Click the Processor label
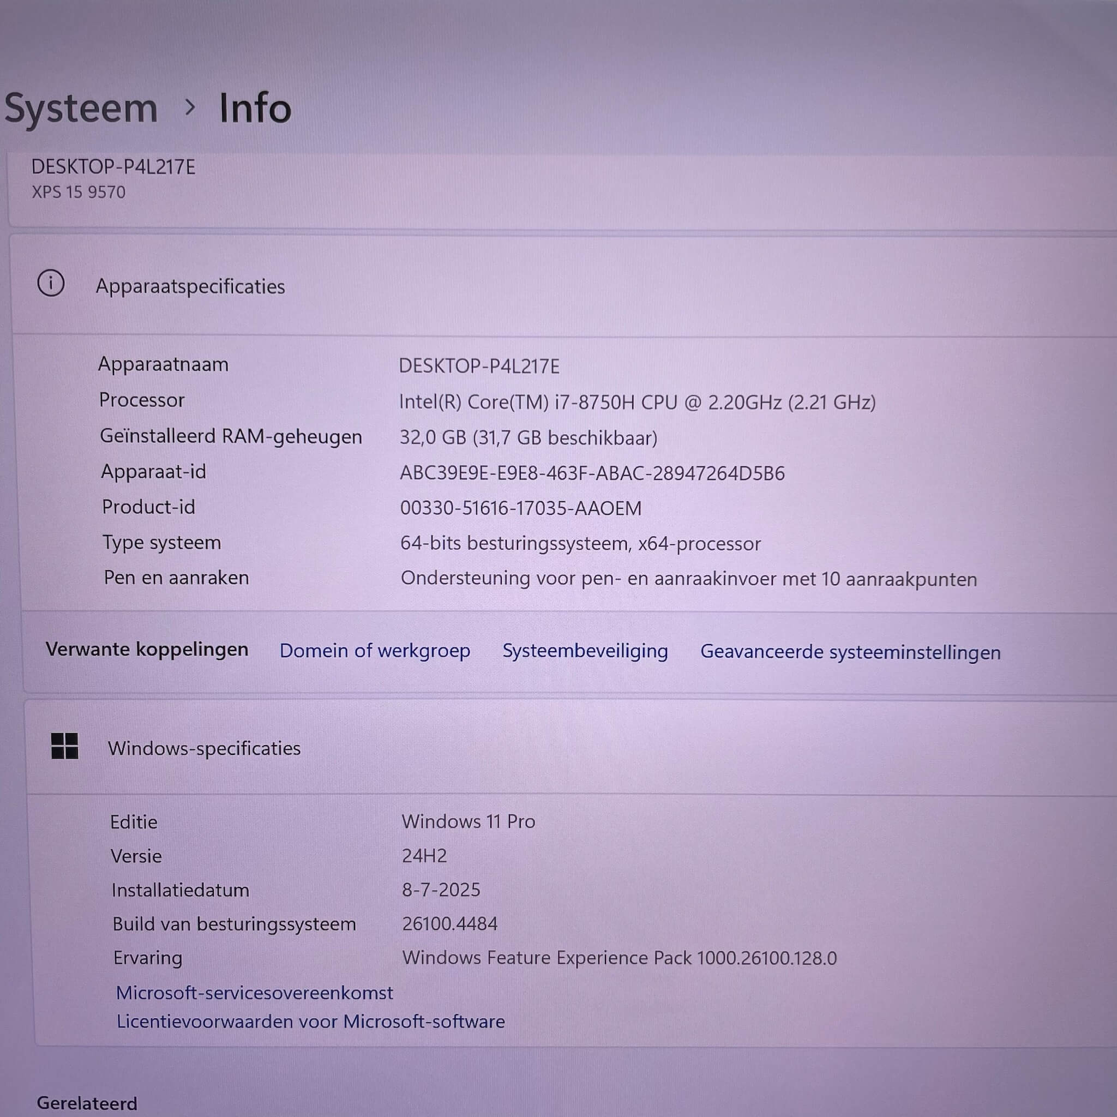Image resolution: width=1117 pixels, height=1117 pixels. click(142, 400)
